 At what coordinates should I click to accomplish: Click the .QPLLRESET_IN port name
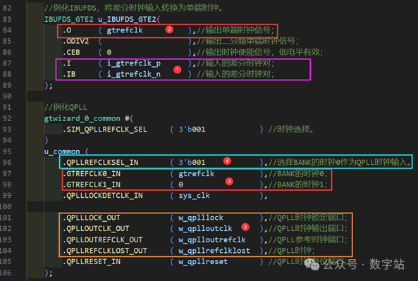coord(92,262)
